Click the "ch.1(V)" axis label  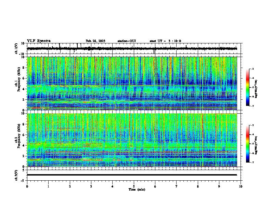[16, 48]
